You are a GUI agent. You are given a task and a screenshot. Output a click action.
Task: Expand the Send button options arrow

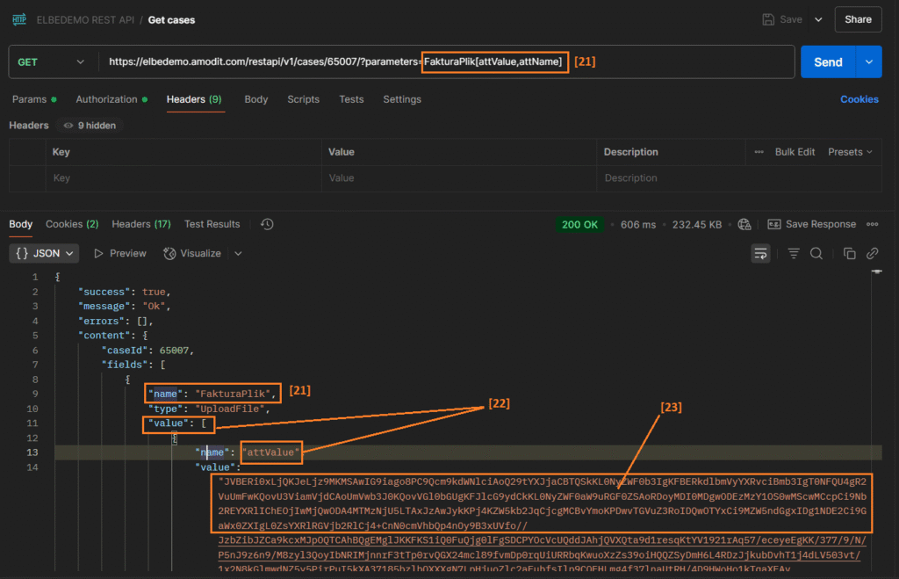pyautogui.click(x=869, y=62)
